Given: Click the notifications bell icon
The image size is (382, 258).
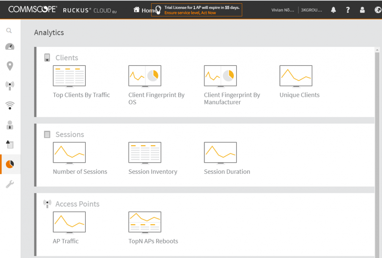Looking at the screenshot, I should click(333, 10).
